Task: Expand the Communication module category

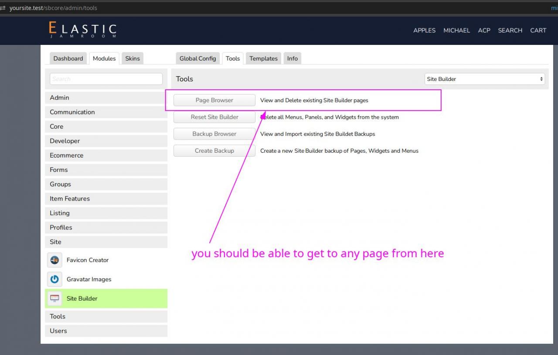Action: (x=106, y=112)
